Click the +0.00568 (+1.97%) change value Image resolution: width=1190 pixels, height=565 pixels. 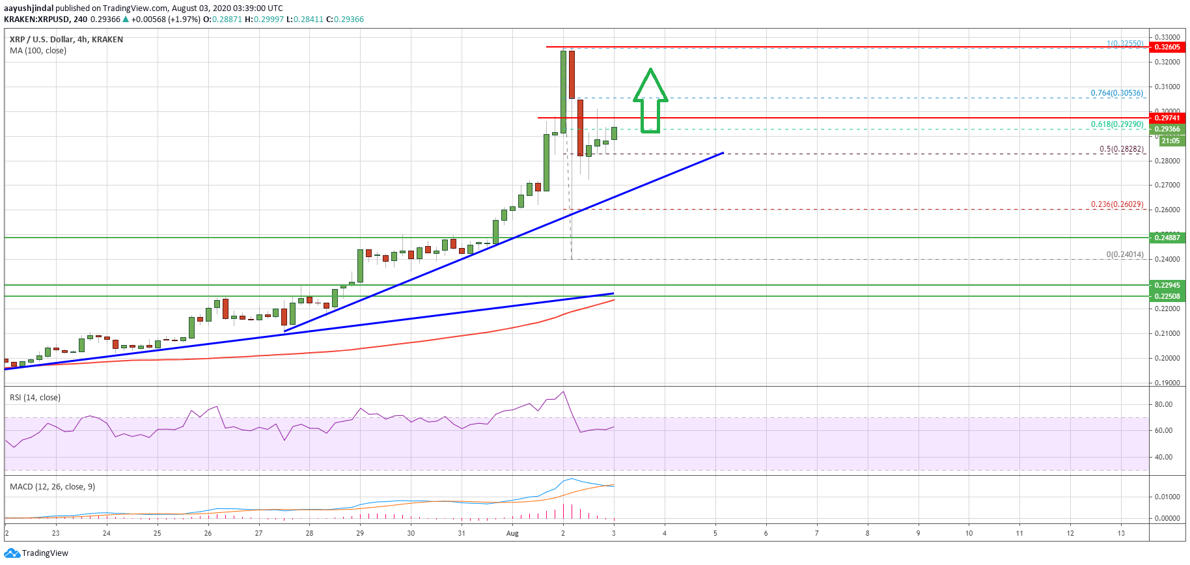(166, 20)
